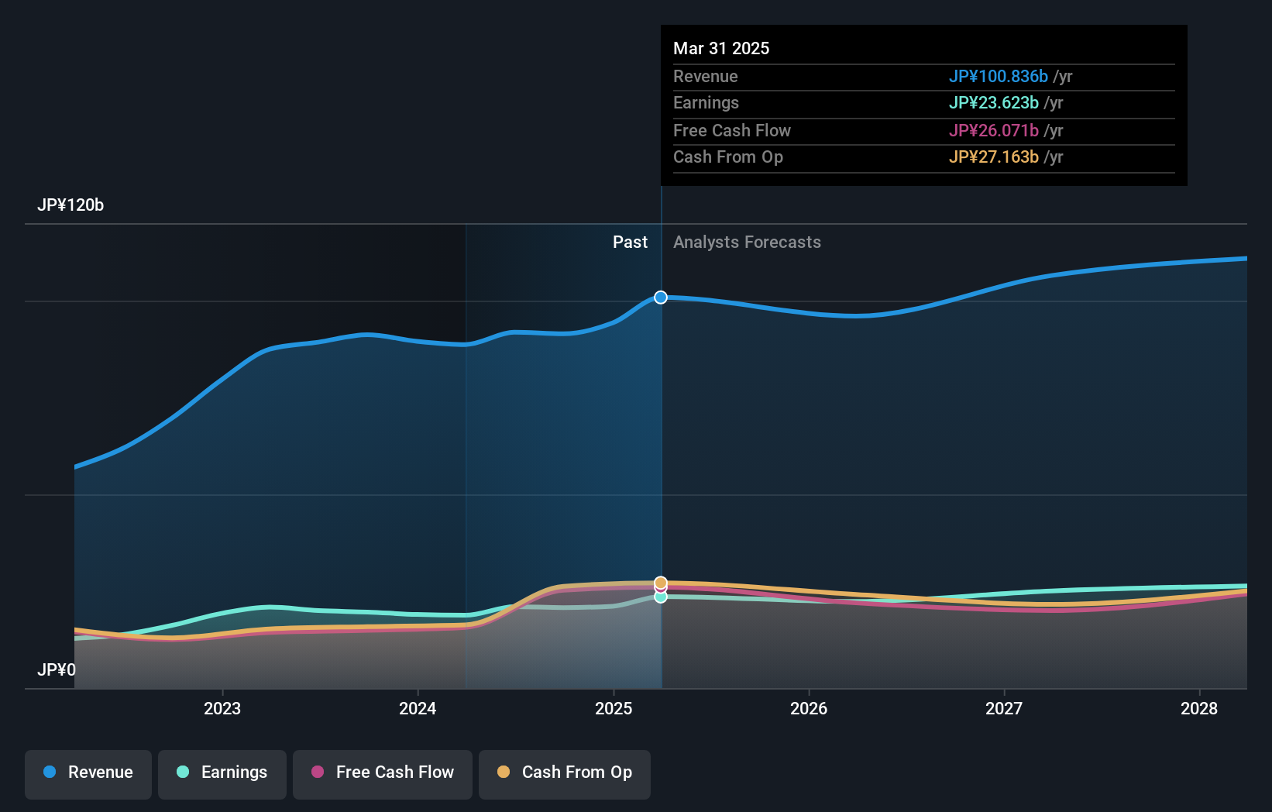
Task: Click the JP¥100.836b revenue value
Action: 999,77
